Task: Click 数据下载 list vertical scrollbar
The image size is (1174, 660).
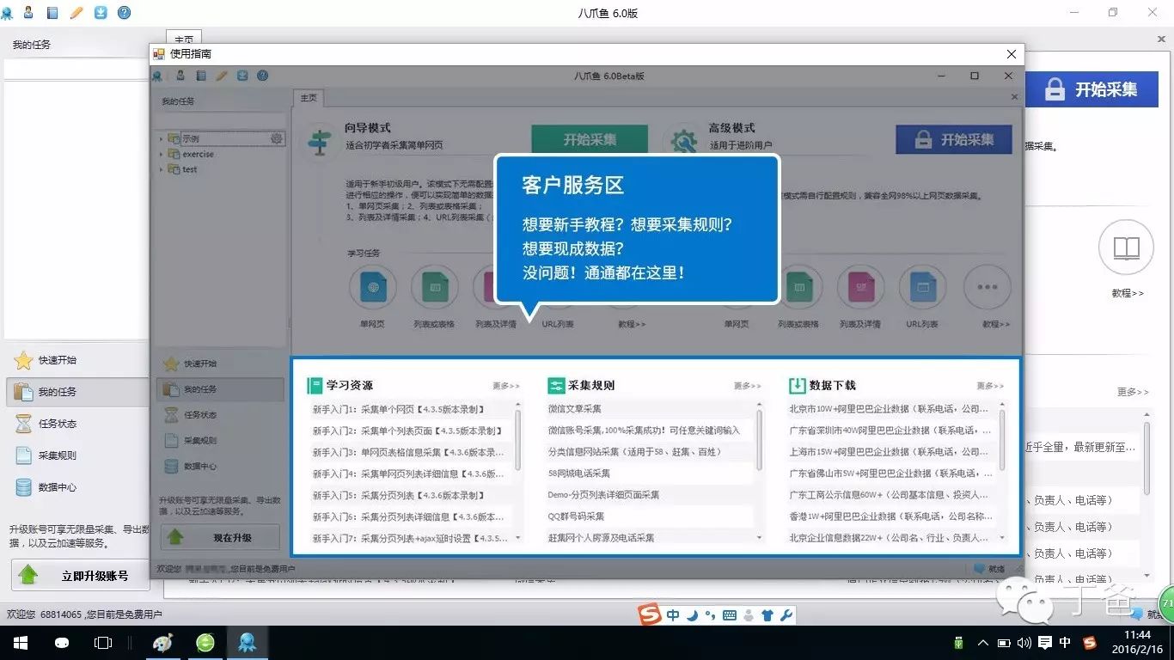Action: click(1002, 438)
